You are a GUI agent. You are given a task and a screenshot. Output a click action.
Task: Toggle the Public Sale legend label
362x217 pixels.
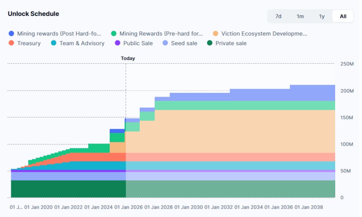[138, 43]
